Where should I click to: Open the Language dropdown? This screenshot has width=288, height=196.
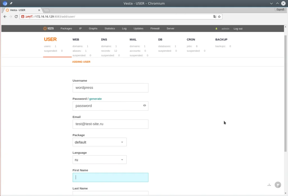(99, 160)
